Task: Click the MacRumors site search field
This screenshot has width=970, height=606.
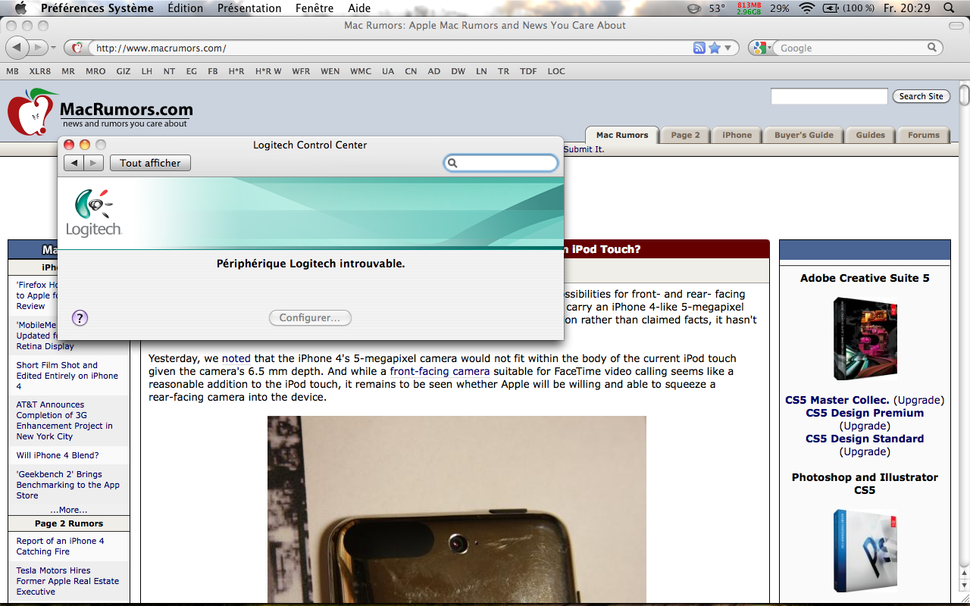Action: 829,96
